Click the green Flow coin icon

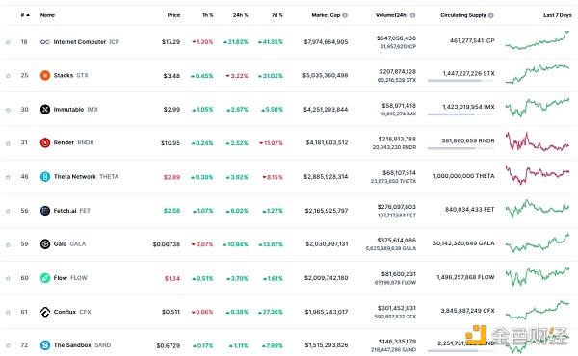45,278
